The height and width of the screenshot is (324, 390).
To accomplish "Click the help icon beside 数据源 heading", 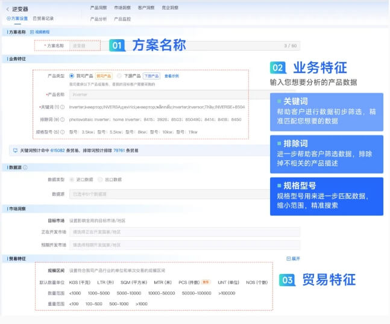I will point(25,167).
